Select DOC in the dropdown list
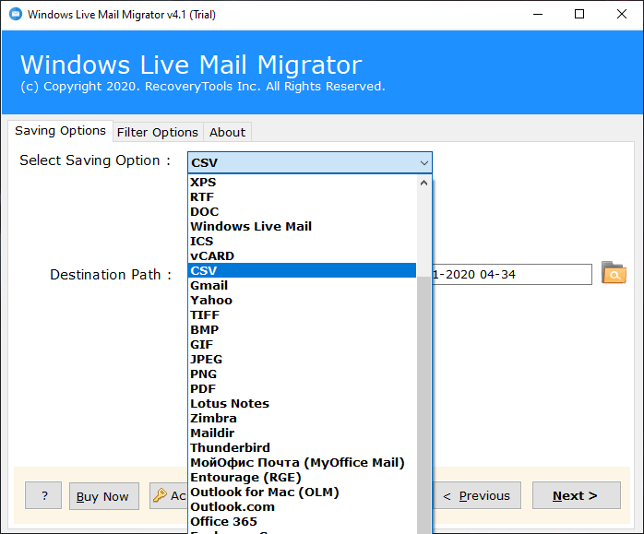644x534 pixels. pyautogui.click(x=302, y=212)
